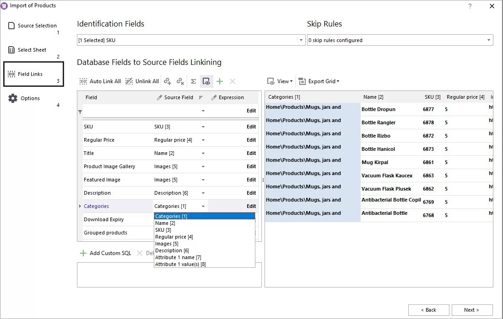The image size is (503, 319).
Task: Select Description [6] from the open dropdown list
Action: point(172,250)
